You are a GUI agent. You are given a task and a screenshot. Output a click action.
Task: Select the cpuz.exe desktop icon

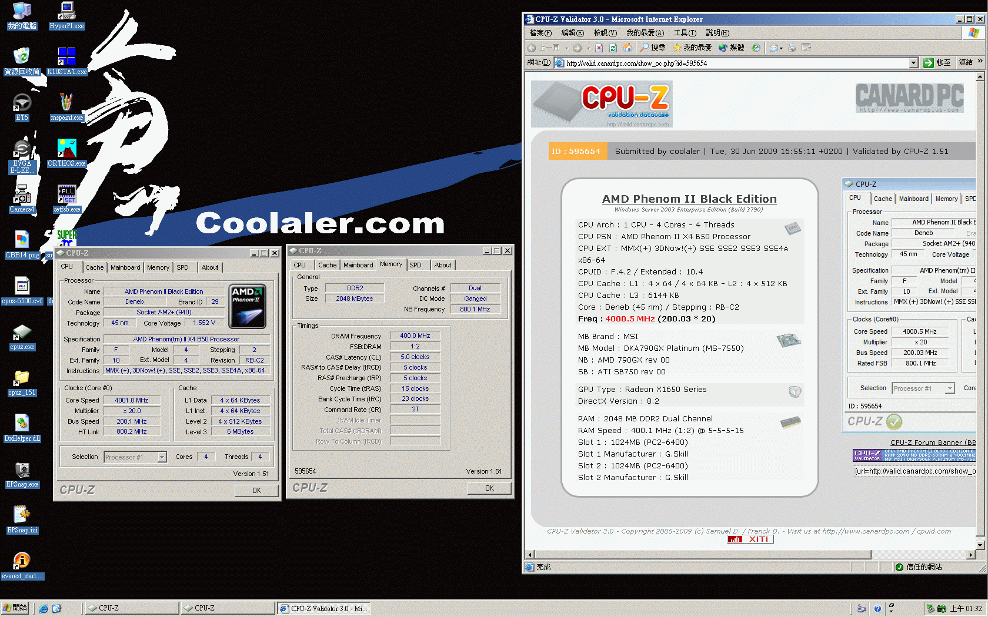[x=22, y=337]
